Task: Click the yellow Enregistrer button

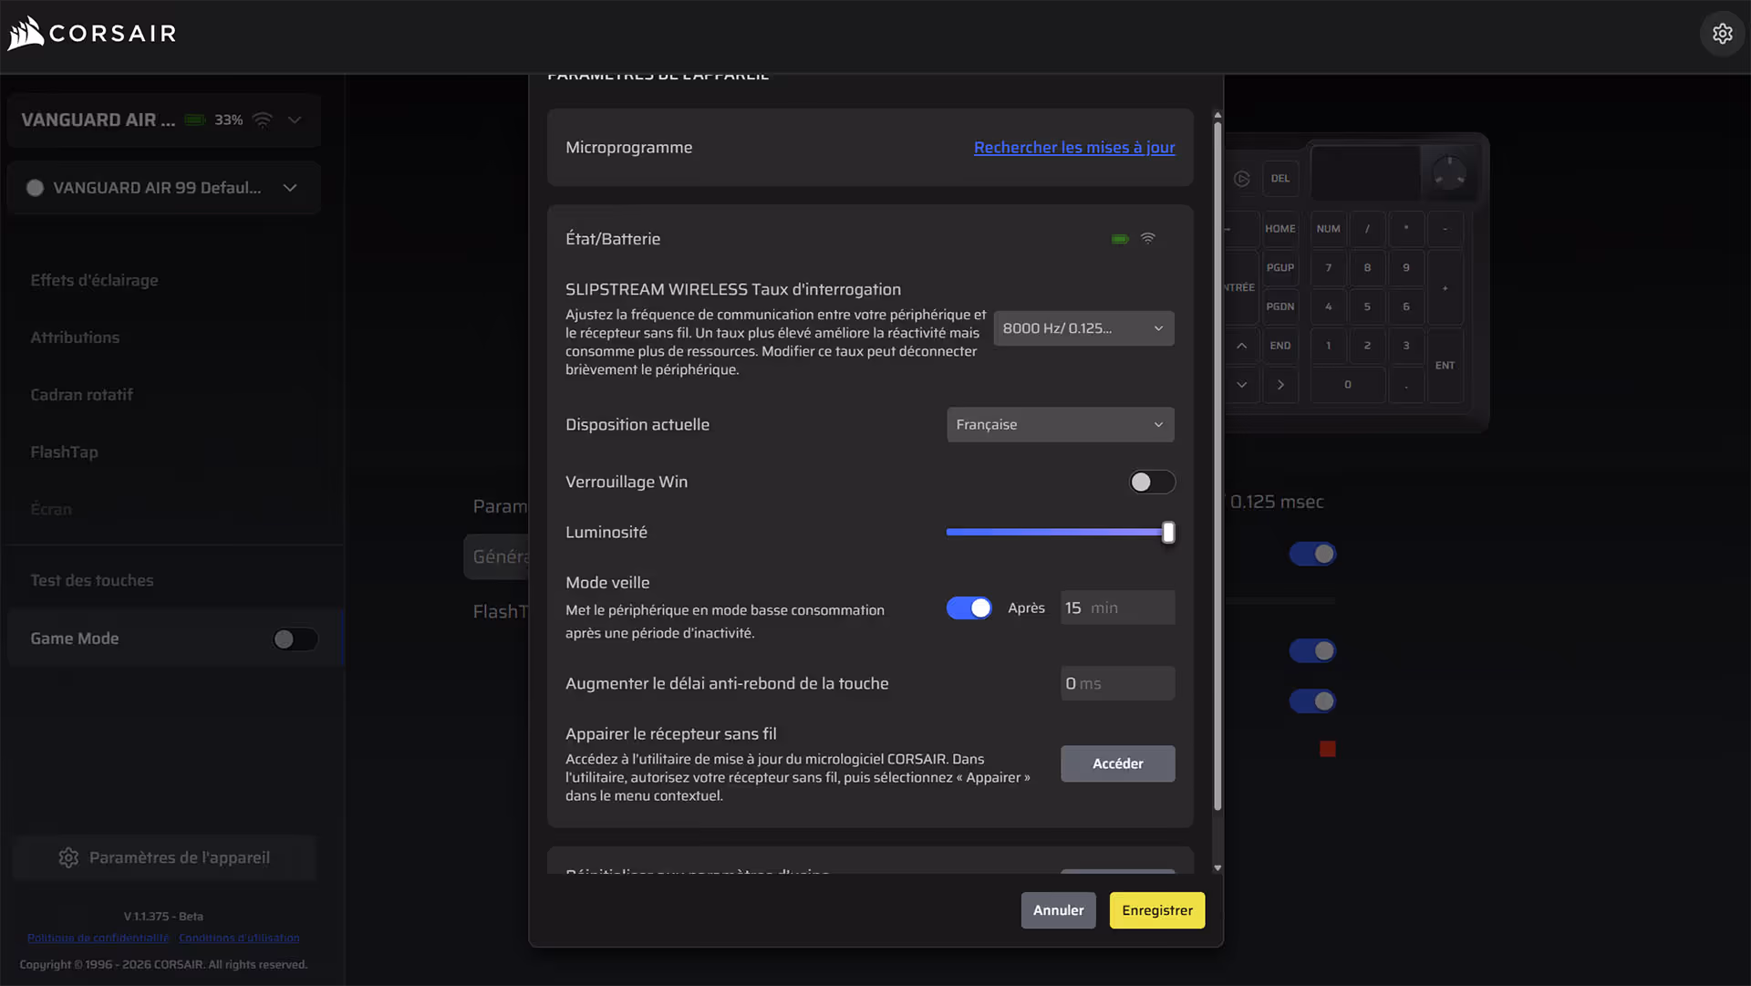Action: click(x=1157, y=910)
